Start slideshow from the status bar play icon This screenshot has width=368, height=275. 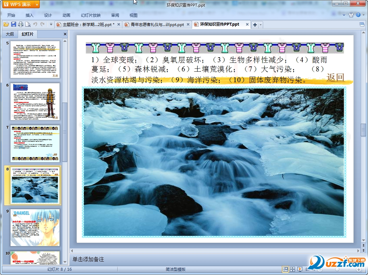point(300,269)
